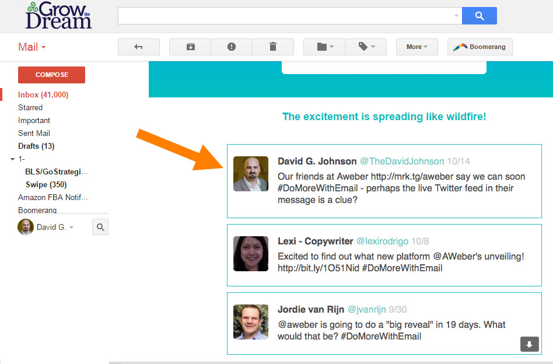
Task: Open the Starred folder
Action: tap(30, 107)
